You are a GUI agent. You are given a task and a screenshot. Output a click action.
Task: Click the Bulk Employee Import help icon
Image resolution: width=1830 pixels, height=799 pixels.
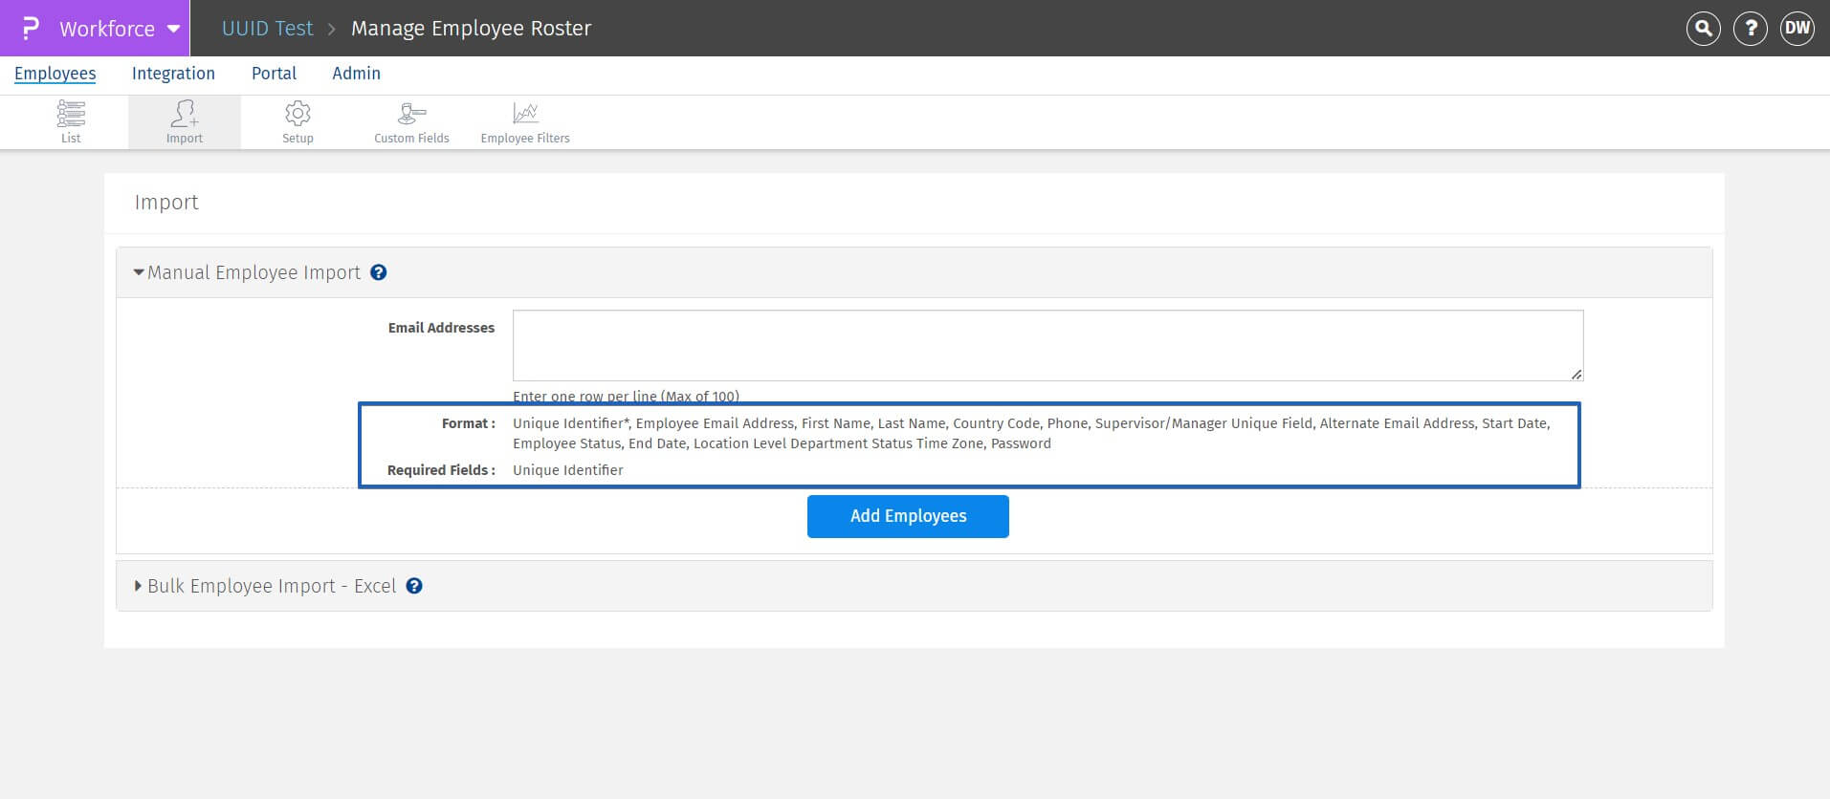coord(414,586)
